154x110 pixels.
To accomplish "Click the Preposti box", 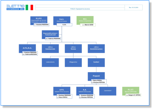I will click(x=96, y=76).
